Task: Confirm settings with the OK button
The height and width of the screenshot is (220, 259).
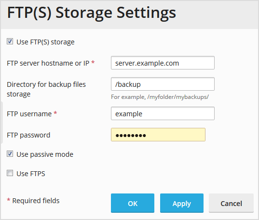Action: (x=133, y=203)
